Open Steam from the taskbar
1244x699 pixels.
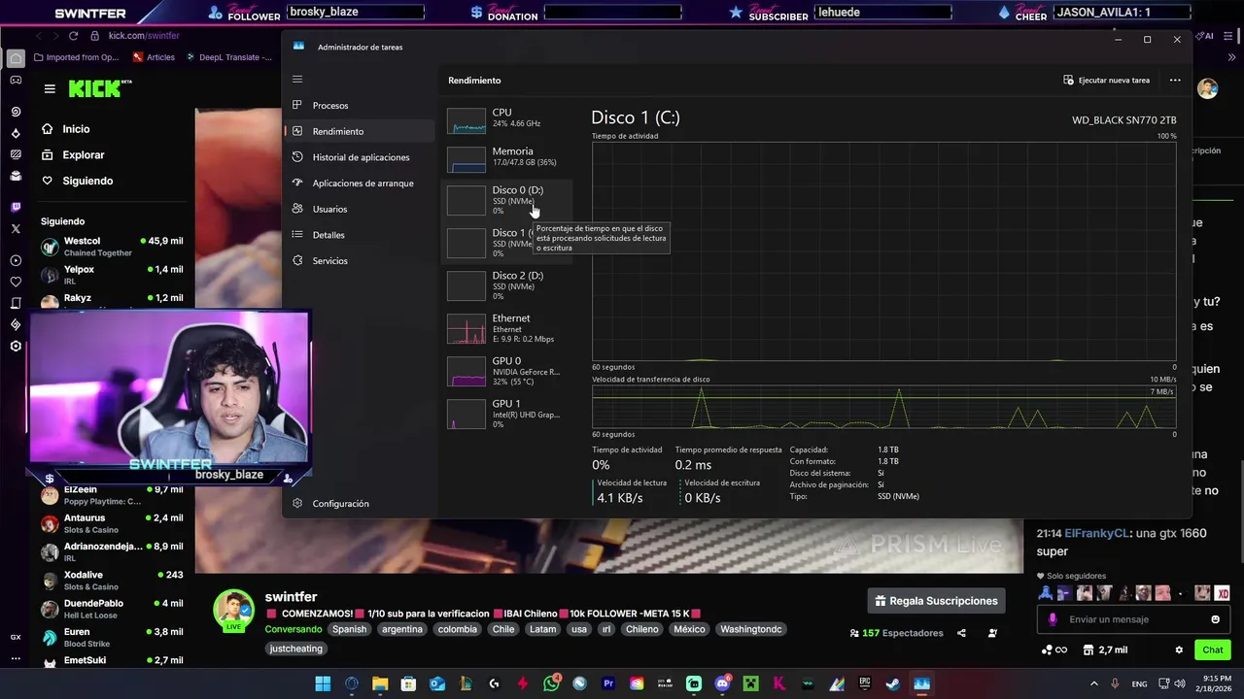tap(892, 683)
